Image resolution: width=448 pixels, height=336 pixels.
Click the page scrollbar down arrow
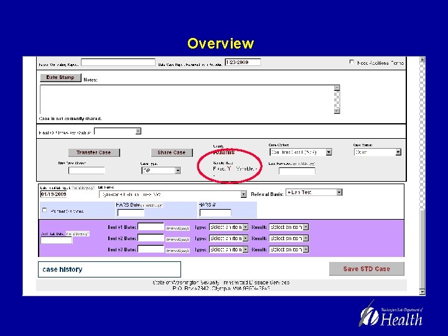point(422,292)
